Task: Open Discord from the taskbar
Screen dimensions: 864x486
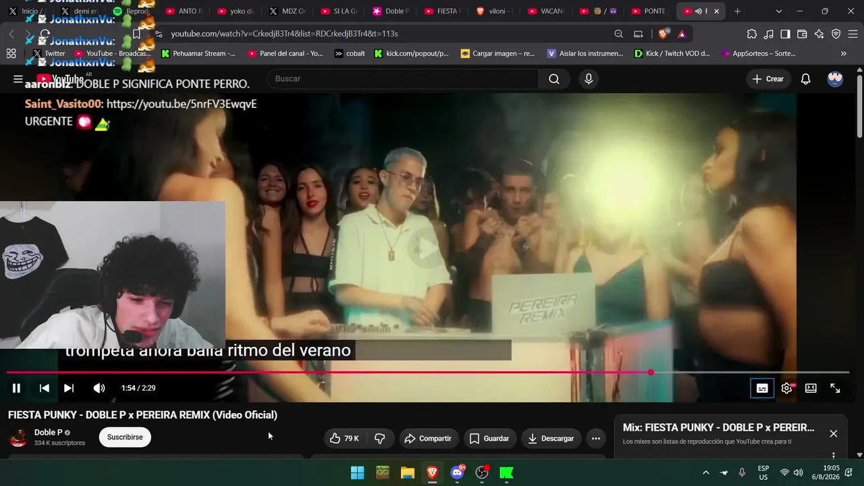Action: pyautogui.click(x=458, y=473)
